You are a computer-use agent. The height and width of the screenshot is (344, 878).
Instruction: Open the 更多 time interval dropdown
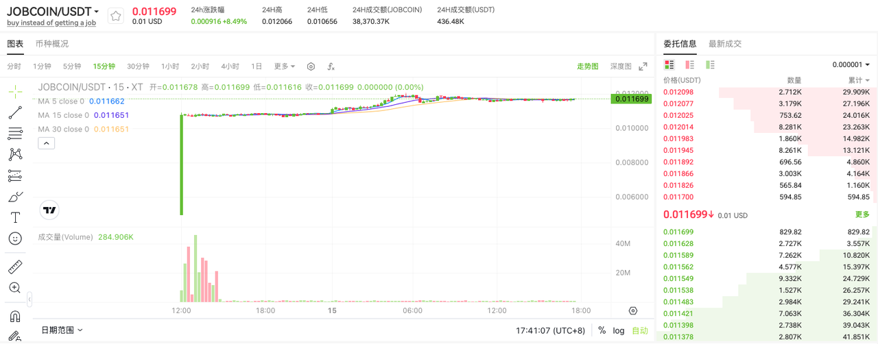coord(285,66)
